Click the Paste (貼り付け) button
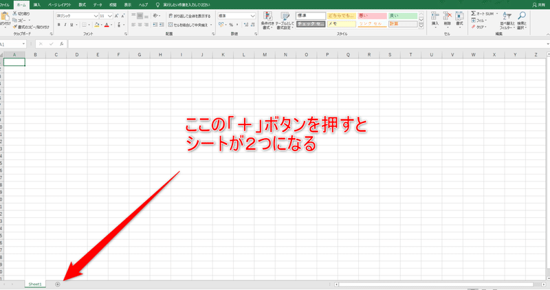Screen dimensions: 550x290 coord(5,19)
